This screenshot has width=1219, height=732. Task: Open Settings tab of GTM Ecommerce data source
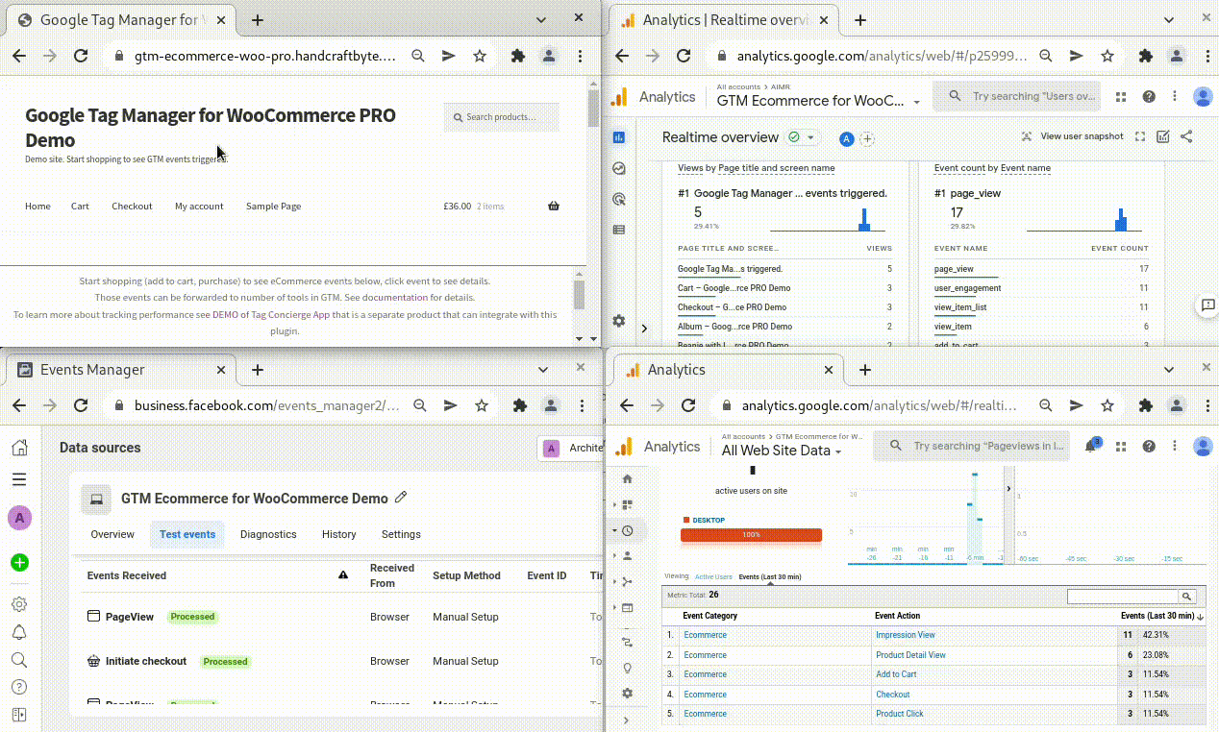(401, 534)
